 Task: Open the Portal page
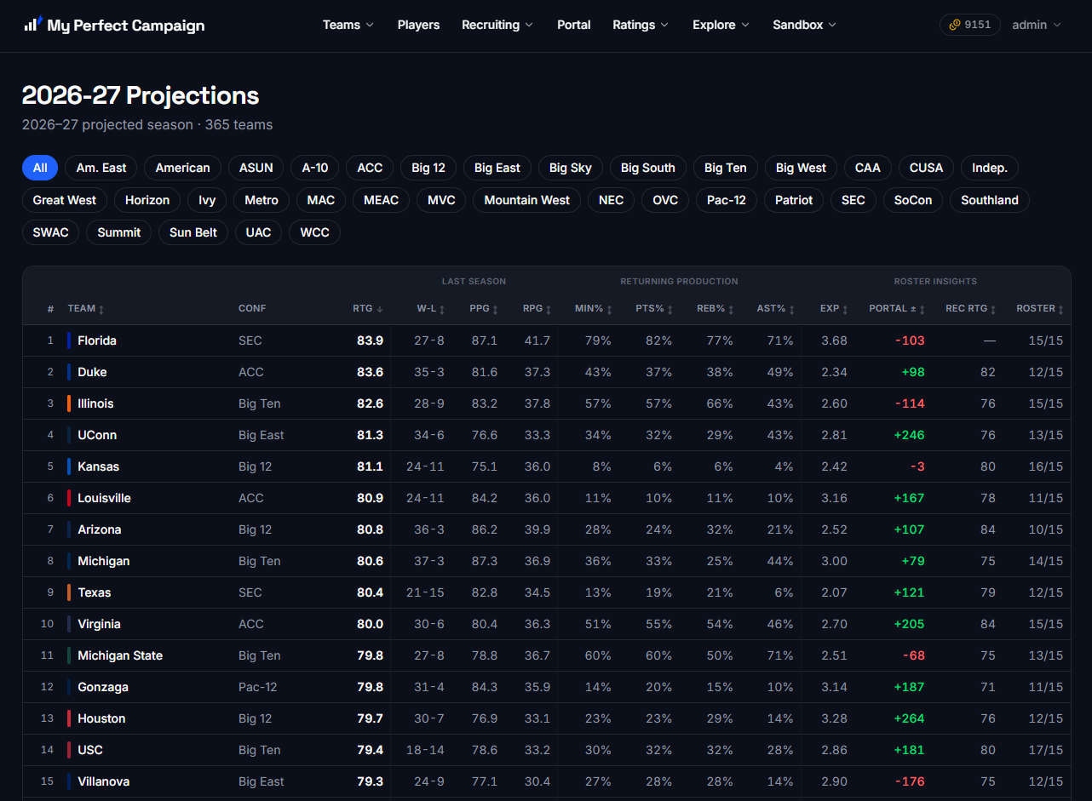coord(574,25)
